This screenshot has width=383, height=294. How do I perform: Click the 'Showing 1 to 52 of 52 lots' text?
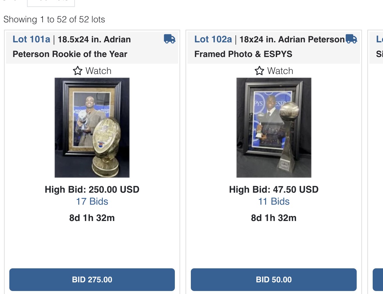(54, 19)
